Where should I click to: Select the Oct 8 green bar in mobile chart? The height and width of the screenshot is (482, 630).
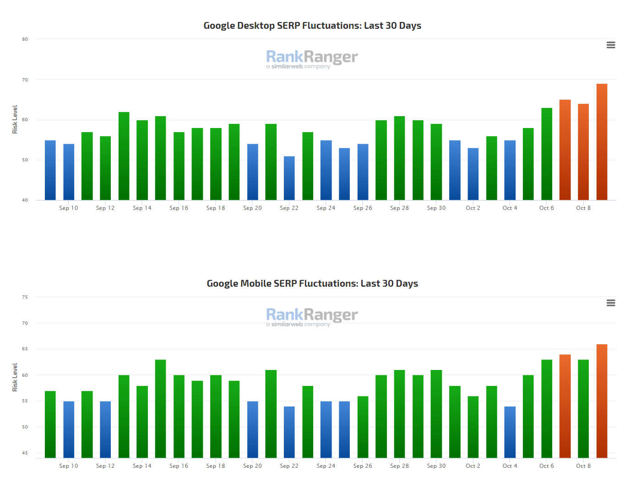tap(583, 409)
